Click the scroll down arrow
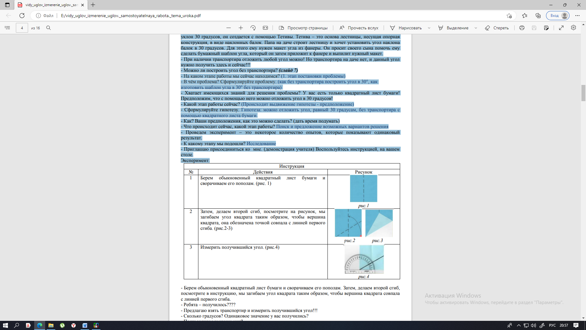 (583, 318)
